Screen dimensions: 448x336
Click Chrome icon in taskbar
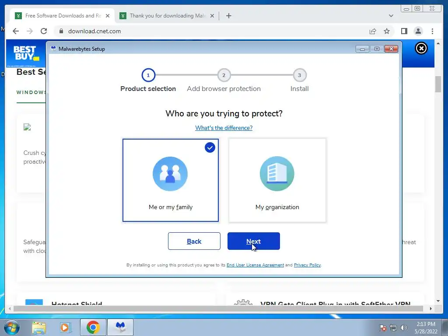tap(93, 327)
